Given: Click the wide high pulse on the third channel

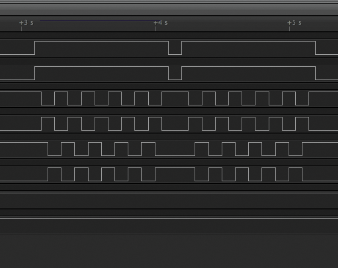Looking at the screenshot, I should 175,92.
